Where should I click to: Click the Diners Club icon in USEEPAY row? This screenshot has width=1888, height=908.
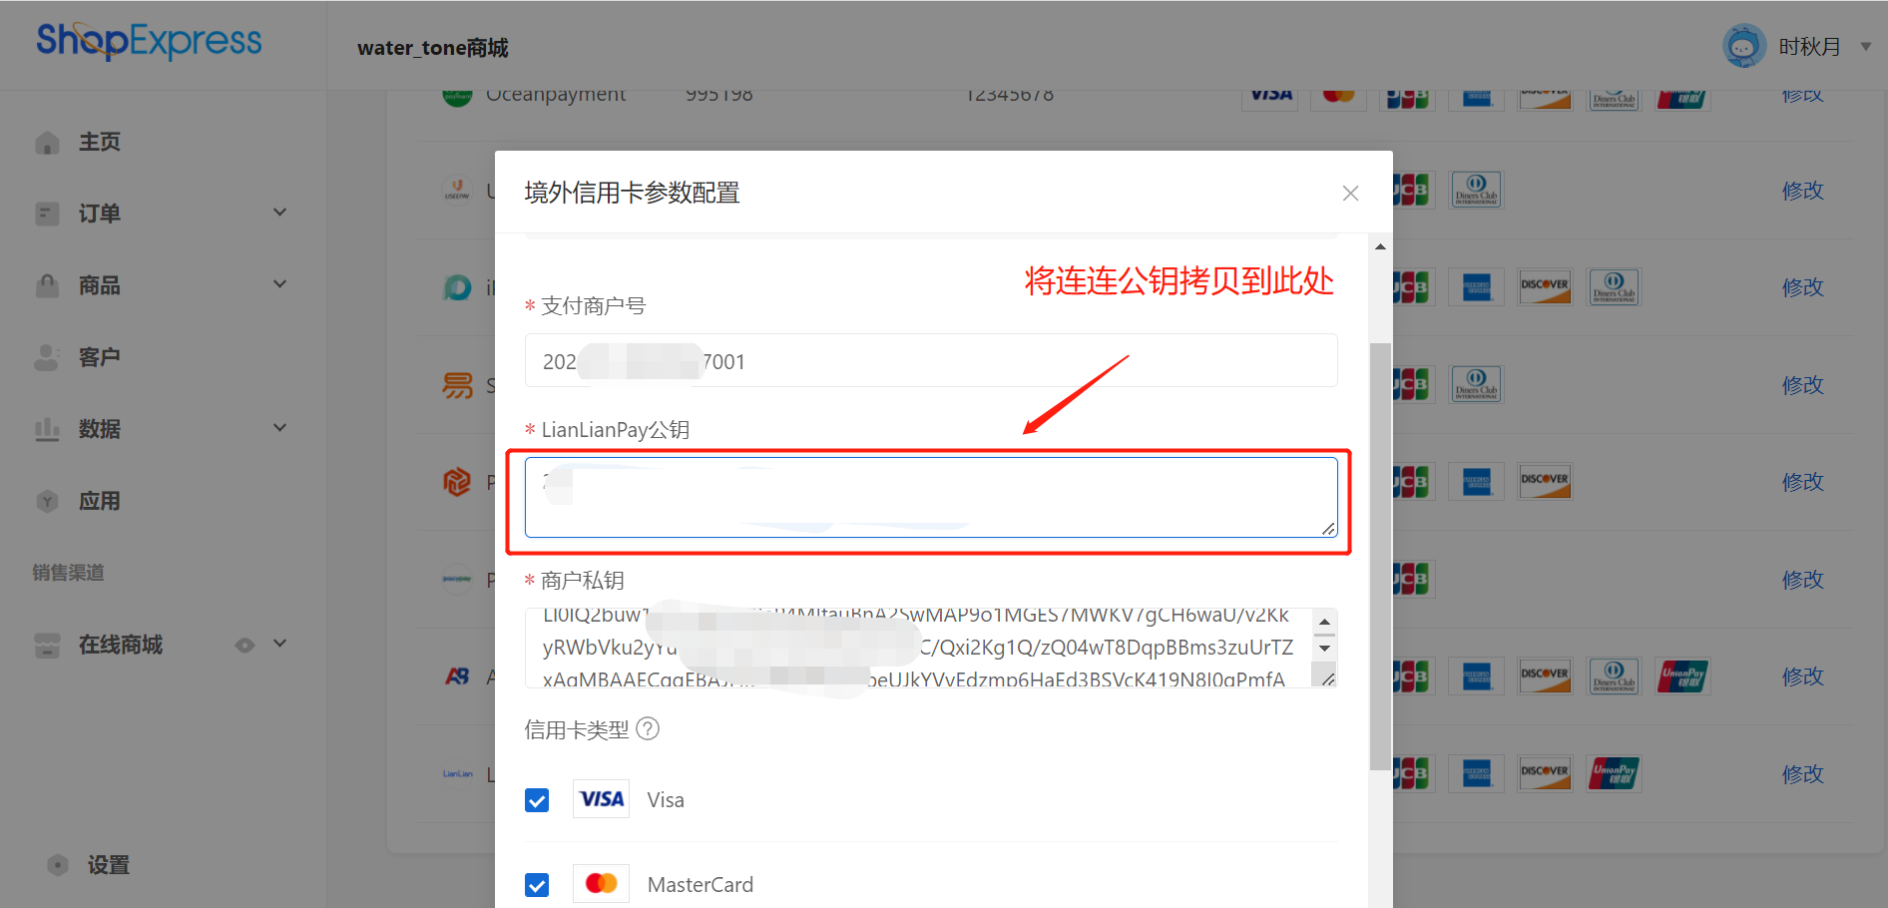pyautogui.click(x=1477, y=190)
